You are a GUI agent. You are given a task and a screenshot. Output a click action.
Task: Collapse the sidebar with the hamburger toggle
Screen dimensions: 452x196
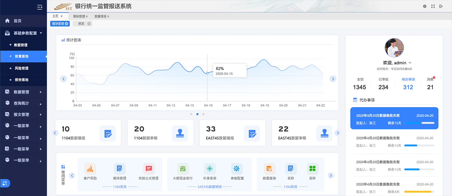point(40,7)
